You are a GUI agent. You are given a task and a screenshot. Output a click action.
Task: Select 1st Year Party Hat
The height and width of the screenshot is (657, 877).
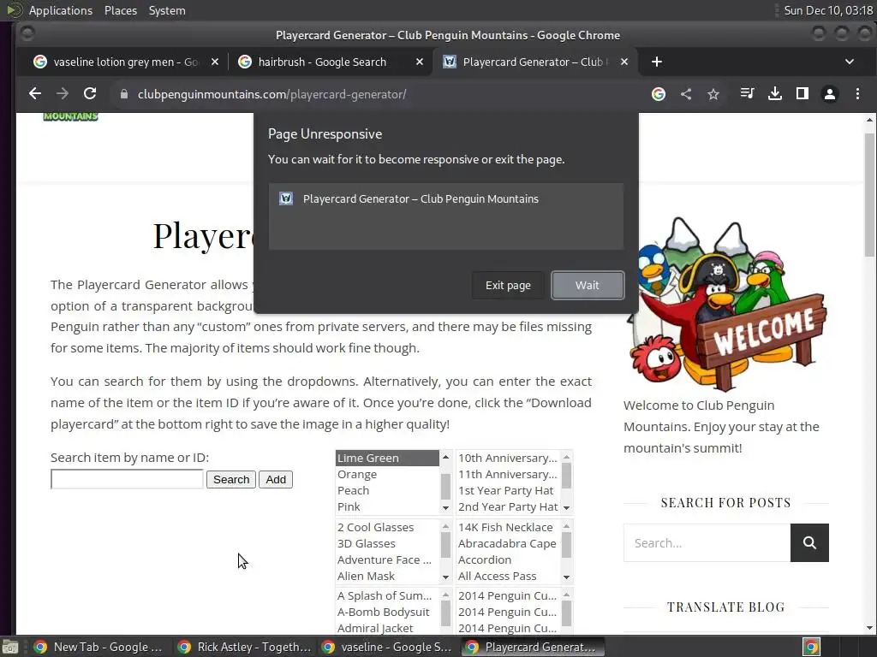click(x=509, y=490)
